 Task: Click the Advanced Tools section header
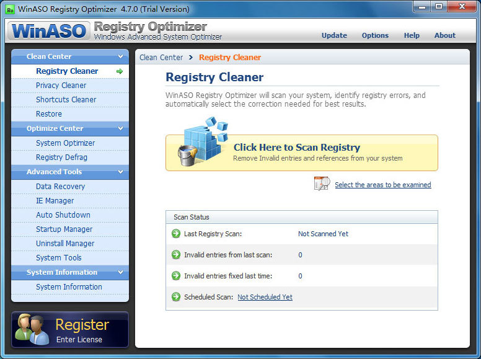point(70,172)
